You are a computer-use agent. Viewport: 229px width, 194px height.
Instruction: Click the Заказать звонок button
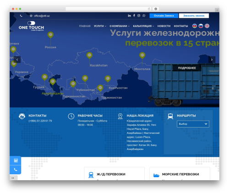194,16
